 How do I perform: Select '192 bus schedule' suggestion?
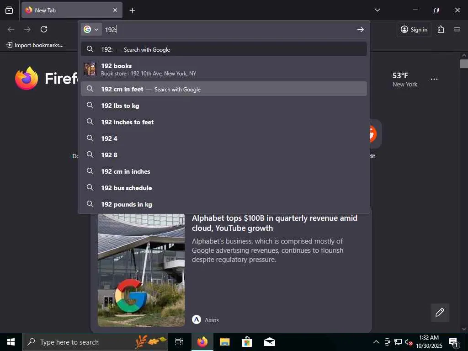point(224,188)
